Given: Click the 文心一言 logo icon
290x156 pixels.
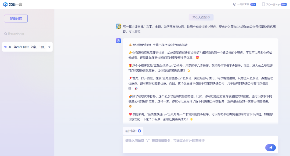Looking at the screenshot, I should (6, 4).
